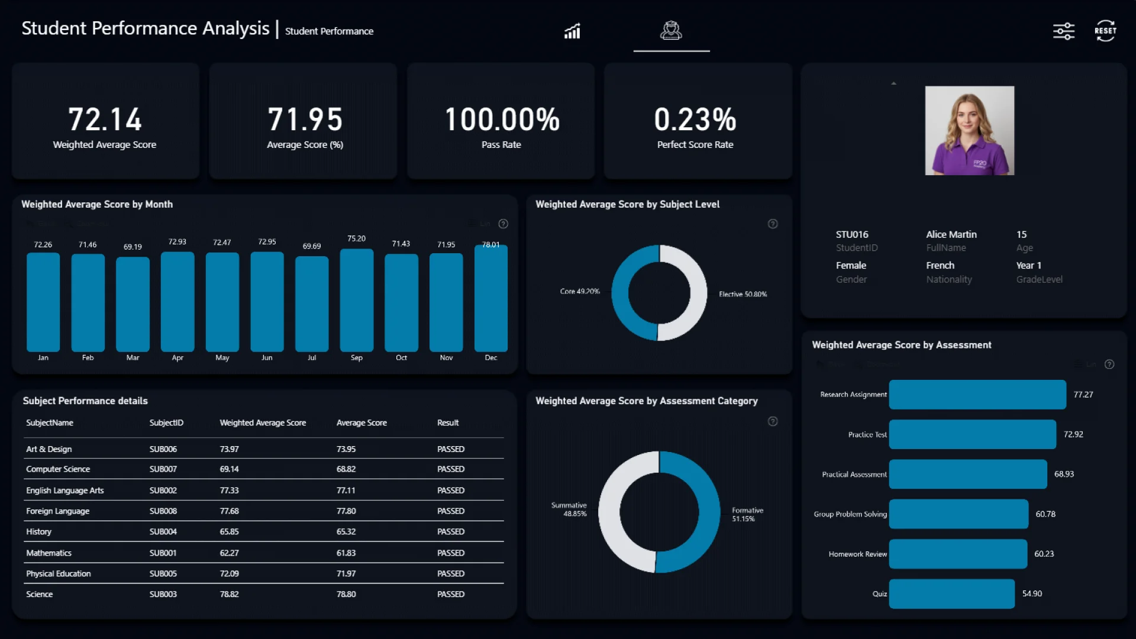Open help on Score by Assessment chart
This screenshot has width=1136, height=639.
(1109, 364)
